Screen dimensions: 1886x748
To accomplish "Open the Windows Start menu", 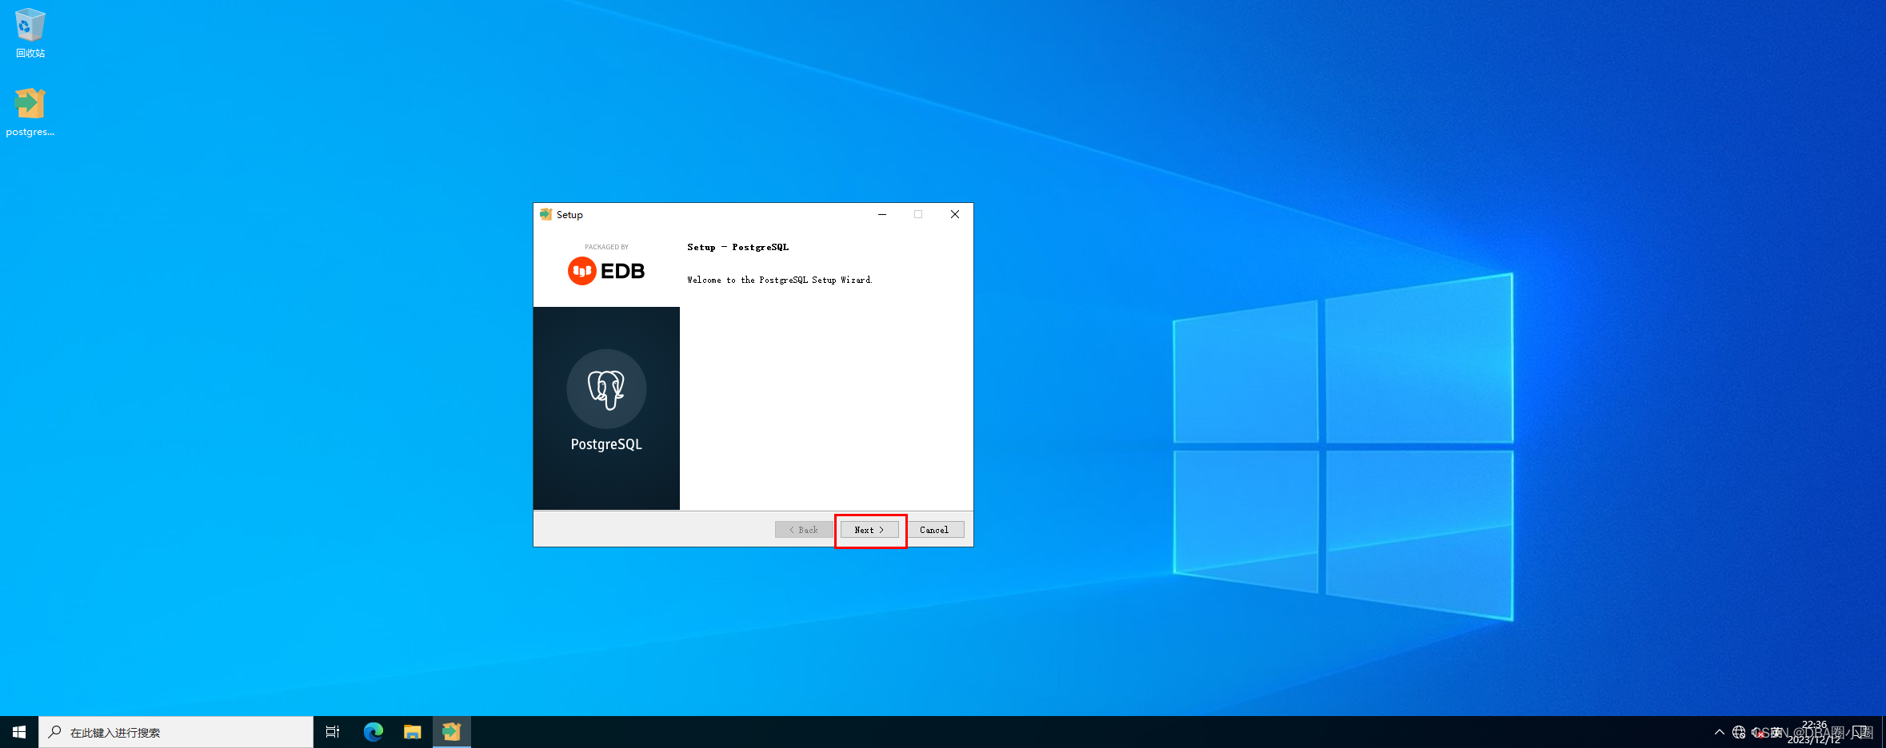I will click(19, 732).
